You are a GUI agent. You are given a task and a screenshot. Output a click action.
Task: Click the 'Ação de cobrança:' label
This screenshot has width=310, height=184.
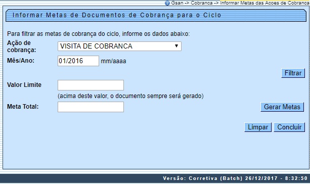pyautogui.click(x=22, y=47)
